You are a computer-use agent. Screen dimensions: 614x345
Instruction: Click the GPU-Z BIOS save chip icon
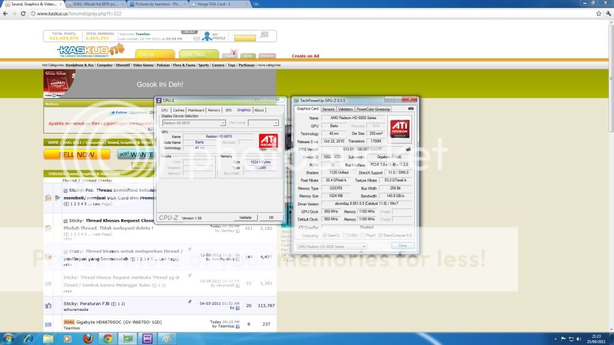pos(408,149)
